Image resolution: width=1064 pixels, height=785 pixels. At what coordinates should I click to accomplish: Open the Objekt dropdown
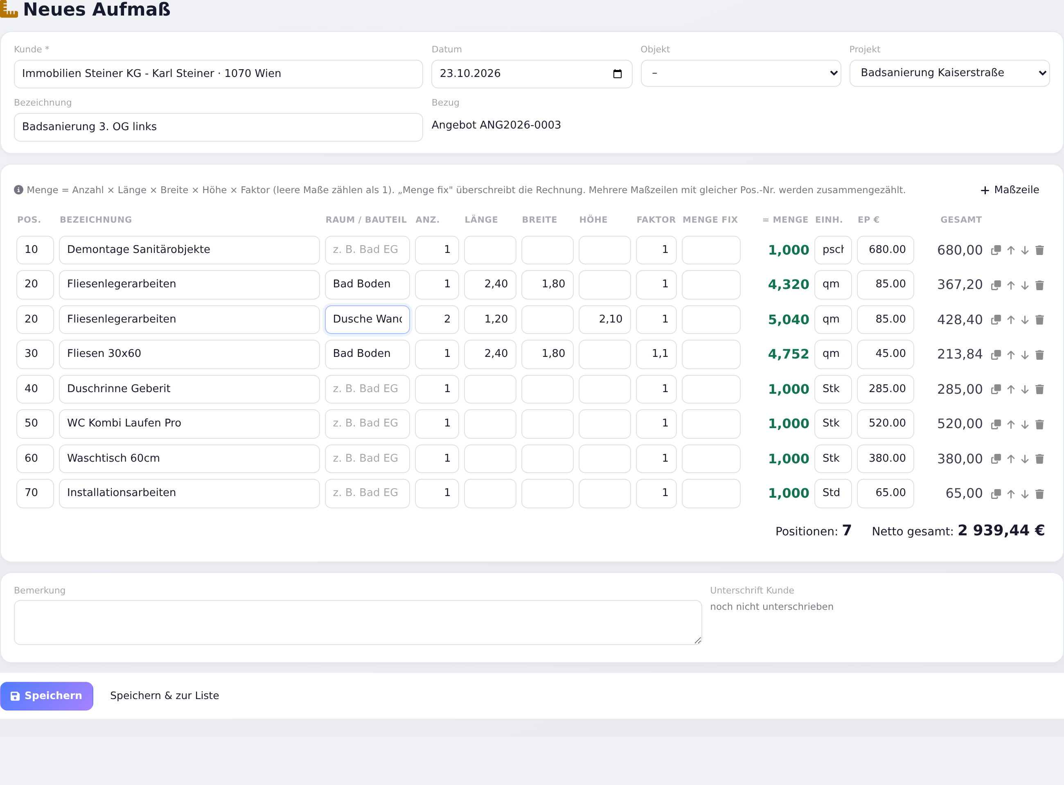click(x=741, y=73)
